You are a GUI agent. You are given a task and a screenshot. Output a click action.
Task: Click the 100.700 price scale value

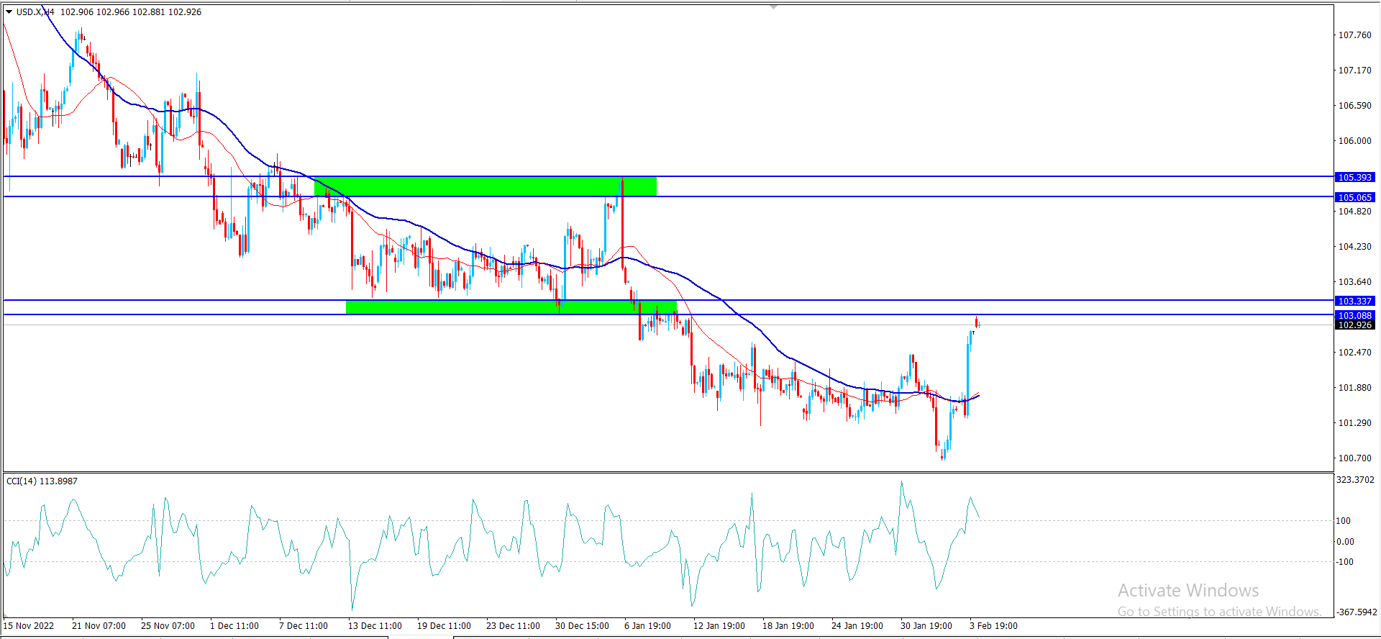click(x=1354, y=458)
